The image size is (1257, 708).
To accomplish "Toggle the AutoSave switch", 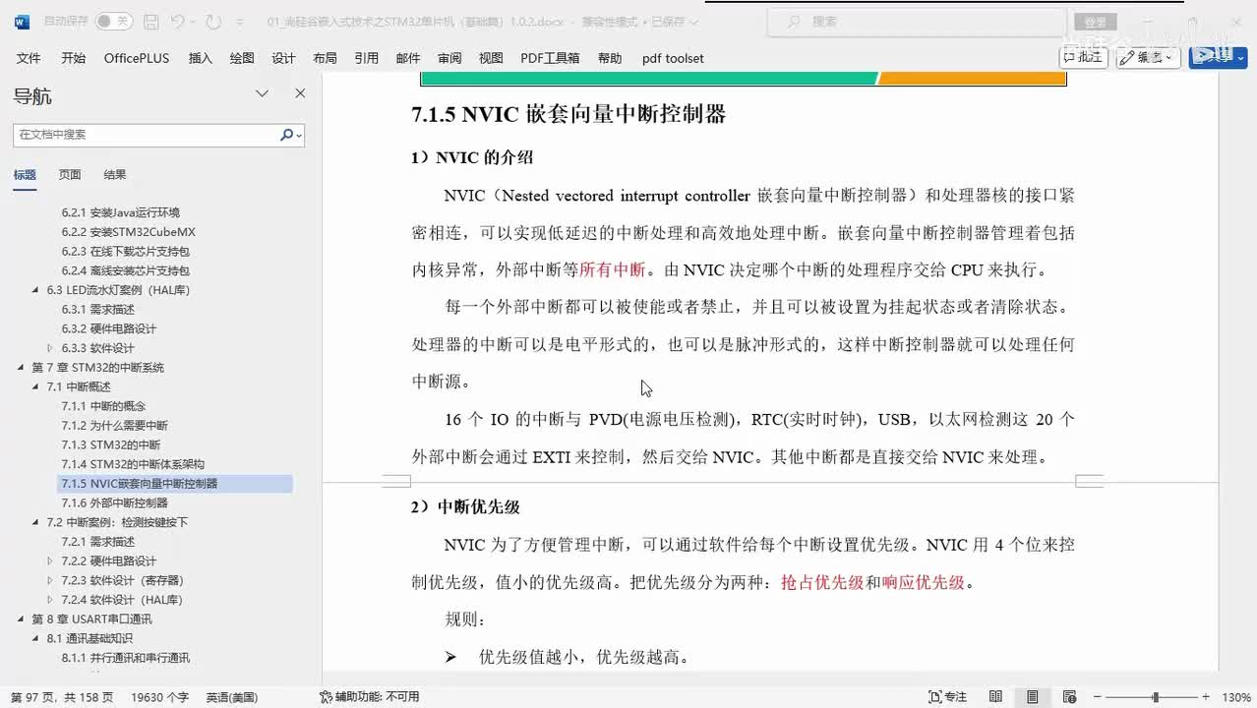I will [x=114, y=21].
